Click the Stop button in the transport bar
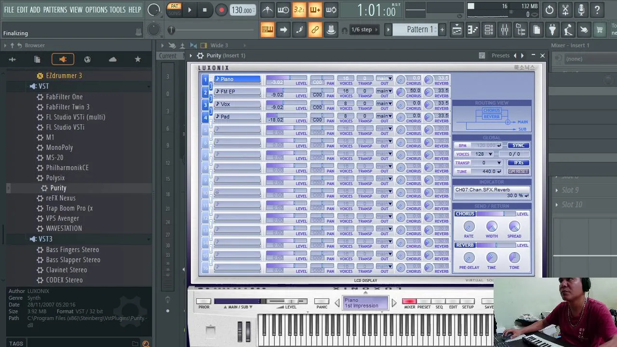Screen dimensions: 617x347 [205, 10]
